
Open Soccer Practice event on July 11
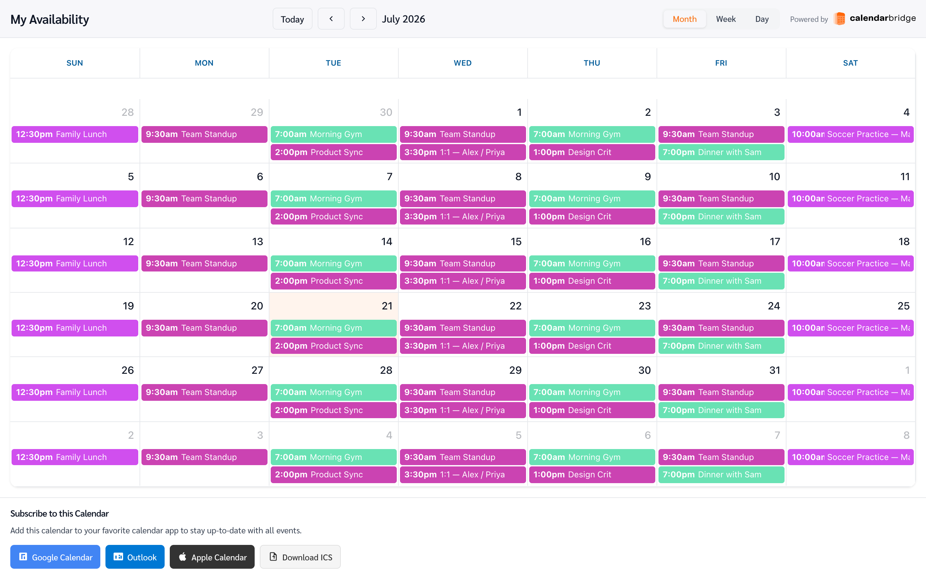click(851, 199)
